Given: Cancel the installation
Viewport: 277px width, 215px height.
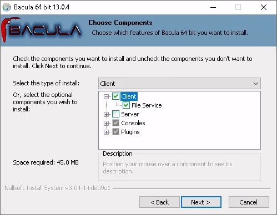Looking at the screenshot, I should 249,202.
